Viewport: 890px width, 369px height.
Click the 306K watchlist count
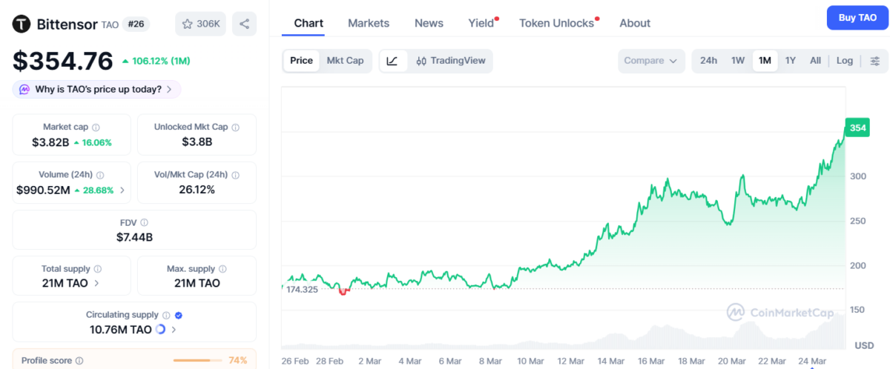pyautogui.click(x=208, y=24)
